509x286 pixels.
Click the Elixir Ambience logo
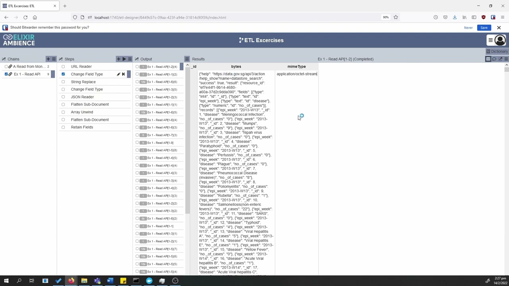[x=19, y=40]
